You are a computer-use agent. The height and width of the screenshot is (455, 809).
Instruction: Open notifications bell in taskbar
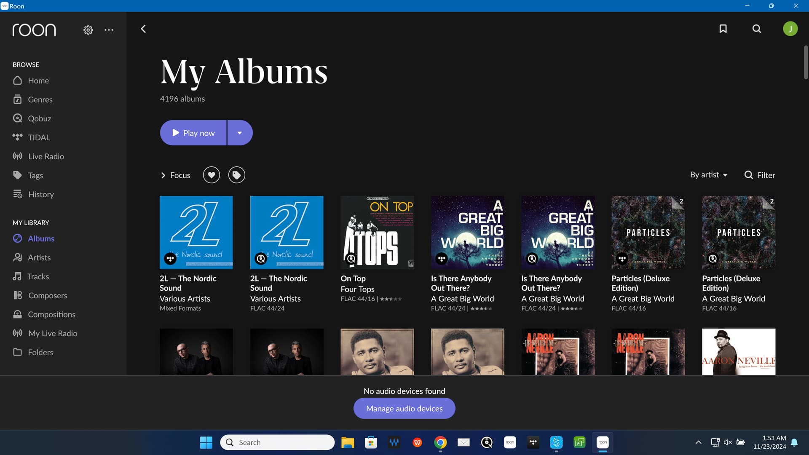click(794, 442)
